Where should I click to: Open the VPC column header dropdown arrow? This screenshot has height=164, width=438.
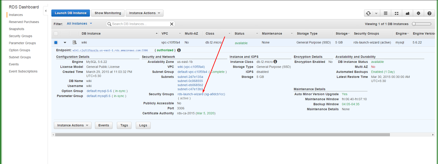coord(180,34)
